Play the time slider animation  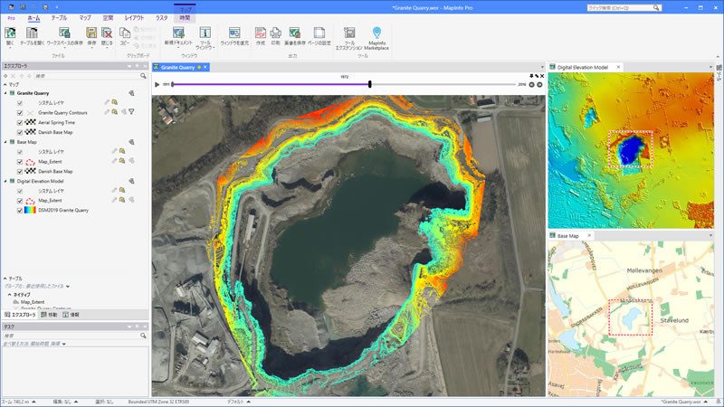tap(157, 84)
